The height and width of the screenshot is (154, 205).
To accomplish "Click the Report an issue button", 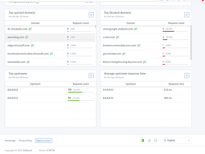I will pyautogui.click(x=44, y=140).
